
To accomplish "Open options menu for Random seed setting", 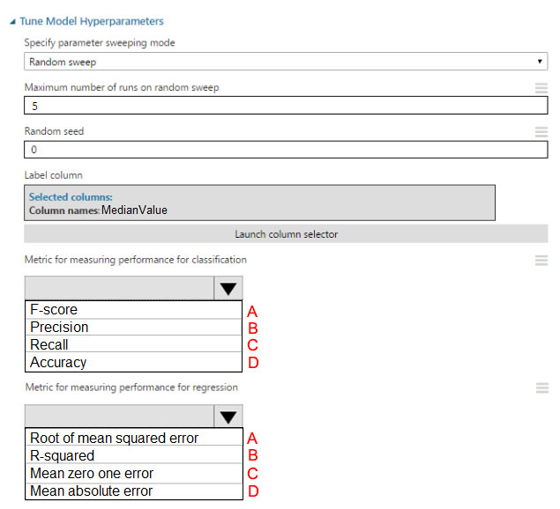I will point(541,131).
